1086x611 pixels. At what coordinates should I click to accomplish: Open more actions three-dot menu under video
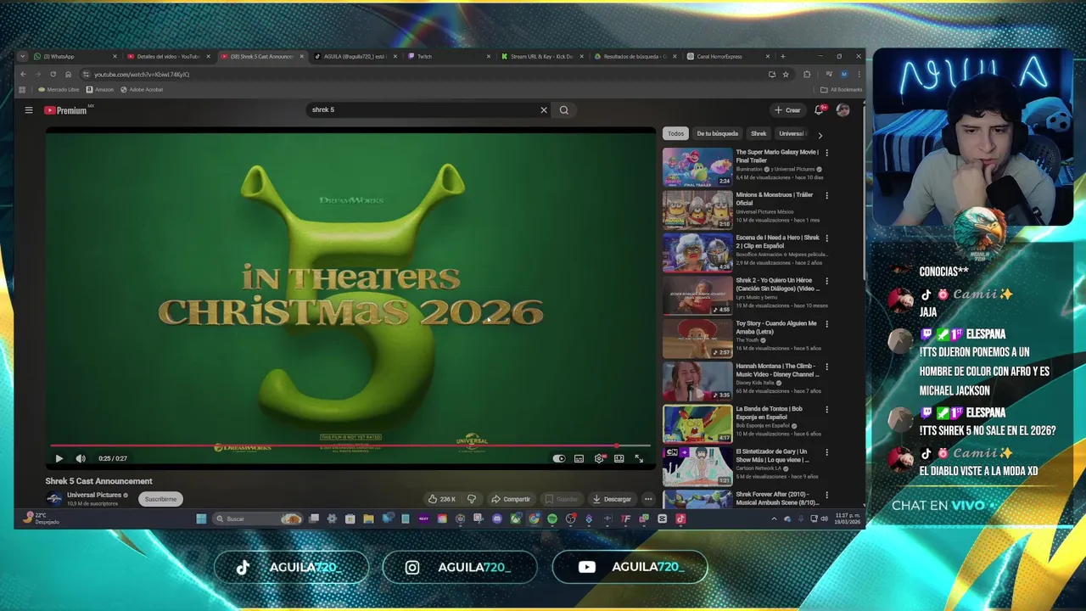coord(648,499)
